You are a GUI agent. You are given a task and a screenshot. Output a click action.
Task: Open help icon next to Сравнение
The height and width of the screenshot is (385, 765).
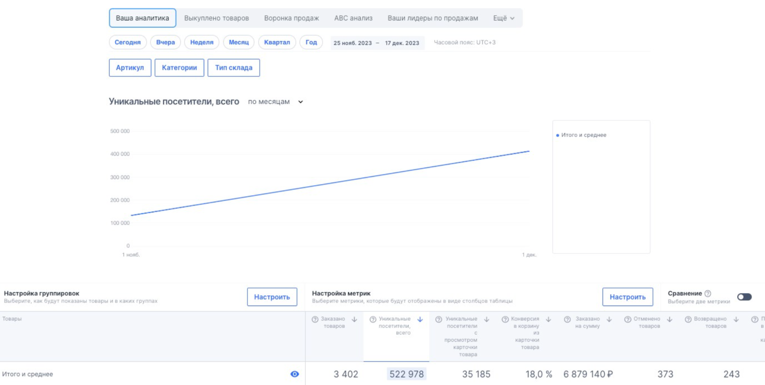point(708,293)
